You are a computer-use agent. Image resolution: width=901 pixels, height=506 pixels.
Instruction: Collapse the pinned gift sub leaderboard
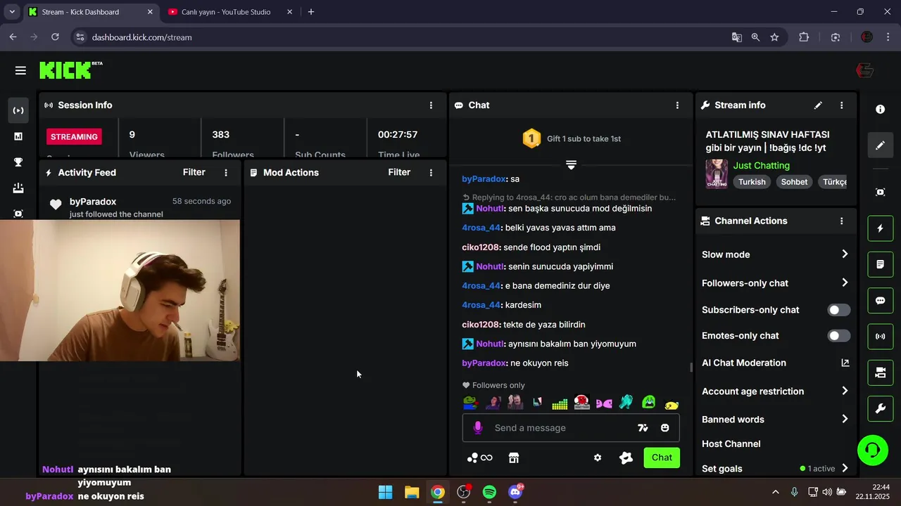pyautogui.click(x=571, y=164)
